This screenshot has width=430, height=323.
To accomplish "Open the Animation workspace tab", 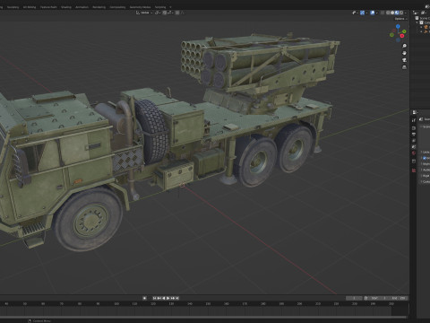I will [82, 7].
